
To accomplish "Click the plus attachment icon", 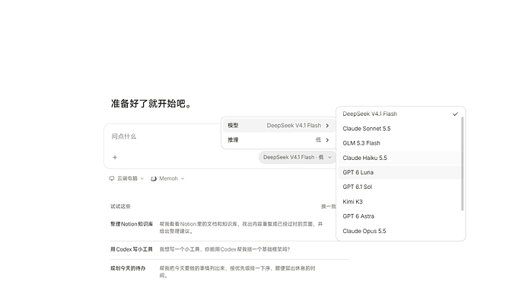I will (x=115, y=157).
